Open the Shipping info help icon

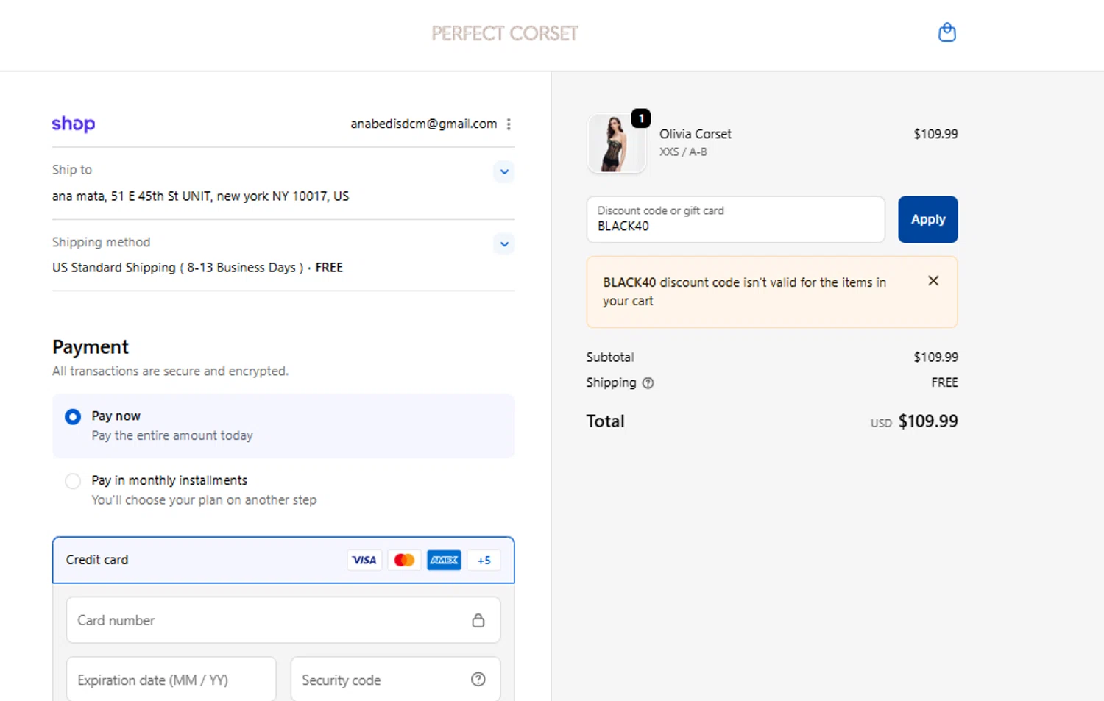tap(648, 383)
